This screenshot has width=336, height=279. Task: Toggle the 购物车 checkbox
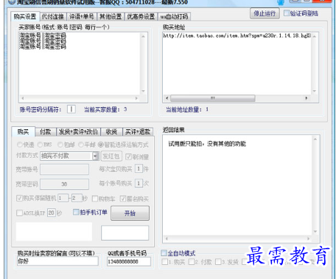pyautogui.click(x=95, y=199)
